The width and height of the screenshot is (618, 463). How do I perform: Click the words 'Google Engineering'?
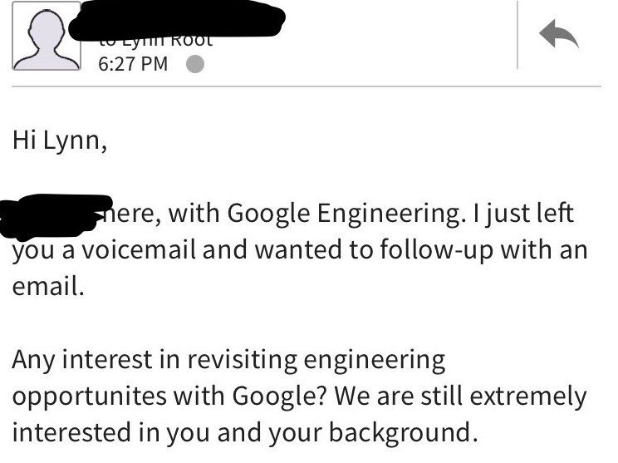click(x=342, y=214)
